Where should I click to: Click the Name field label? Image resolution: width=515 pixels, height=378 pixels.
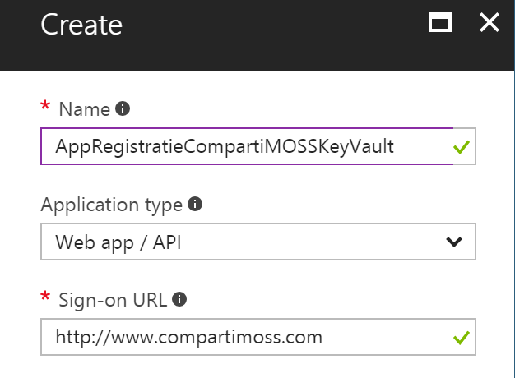click(85, 108)
